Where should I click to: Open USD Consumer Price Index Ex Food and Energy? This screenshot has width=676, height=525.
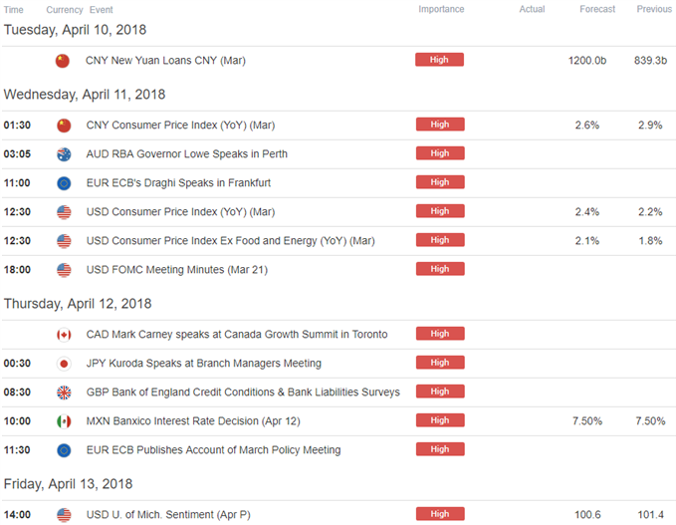[230, 241]
